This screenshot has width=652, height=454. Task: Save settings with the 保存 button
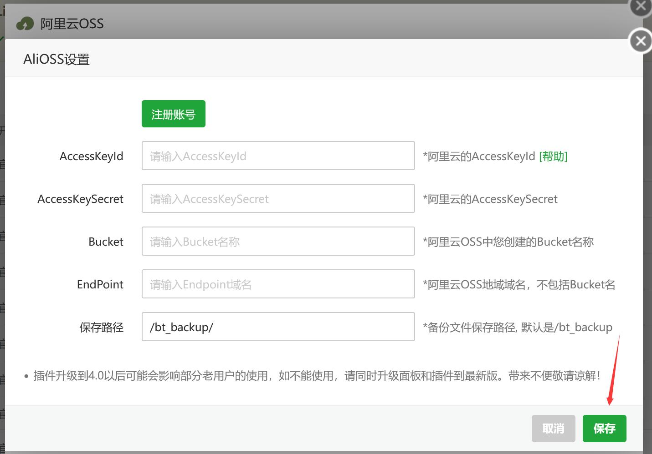[x=604, y=428]
